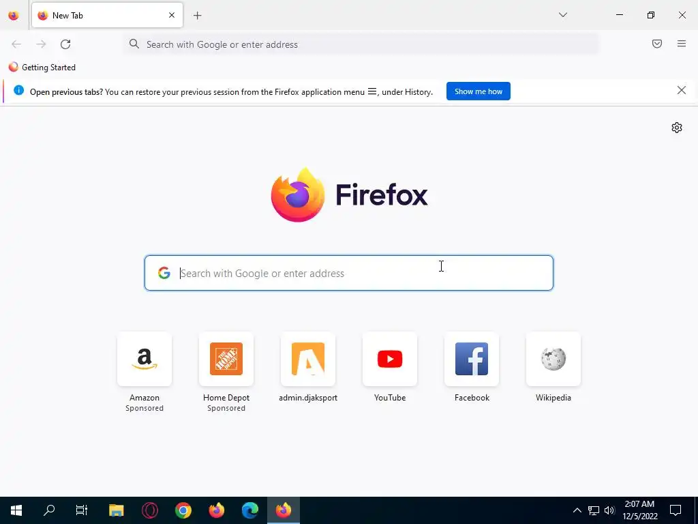The width and height of the screenshot is (698, 524).
Task: Click the blue info icon in notification bar
Action: (x=18, y=91)
